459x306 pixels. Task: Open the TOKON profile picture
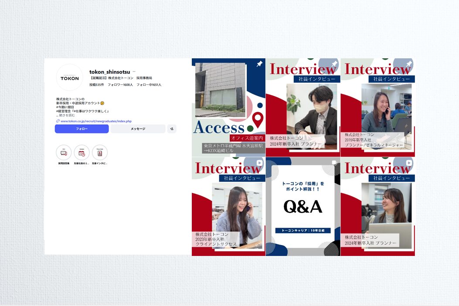(70, 78)
